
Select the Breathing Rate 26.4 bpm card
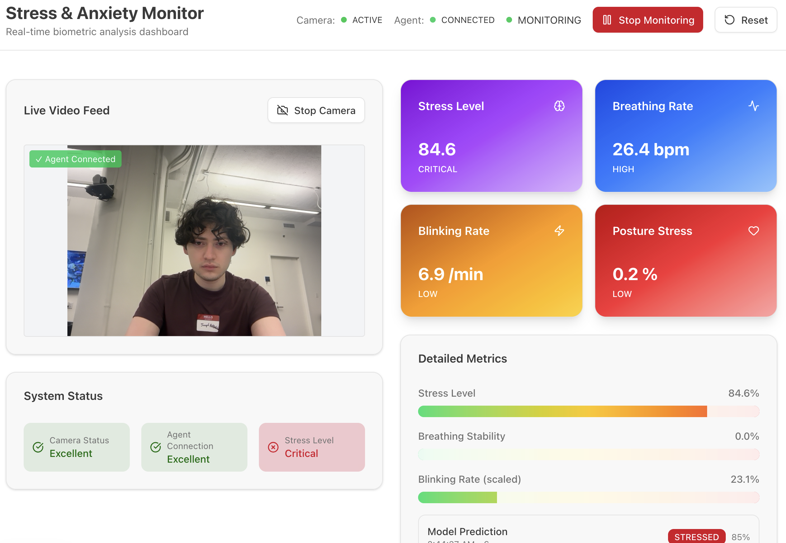click(x=685, y=136)
